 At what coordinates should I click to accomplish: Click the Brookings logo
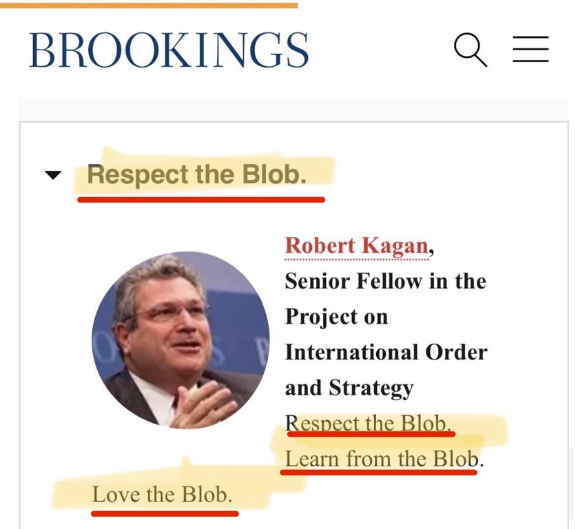[x=169, y=50]
